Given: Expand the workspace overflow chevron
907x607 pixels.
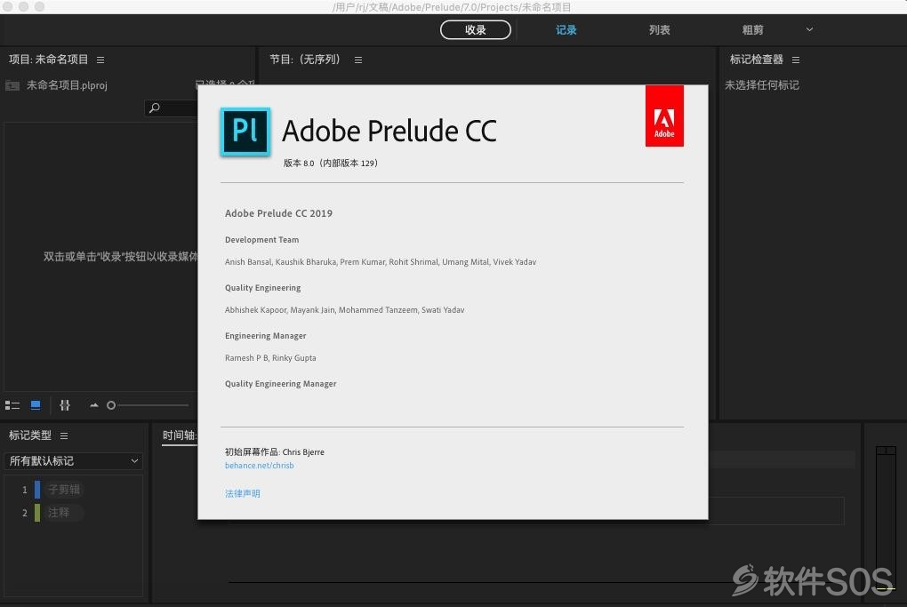Looking at the screenshot, I should [x=809, y=29].
